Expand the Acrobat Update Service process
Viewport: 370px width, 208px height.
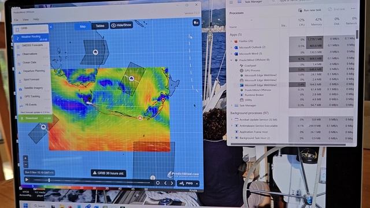click(232, 120)
